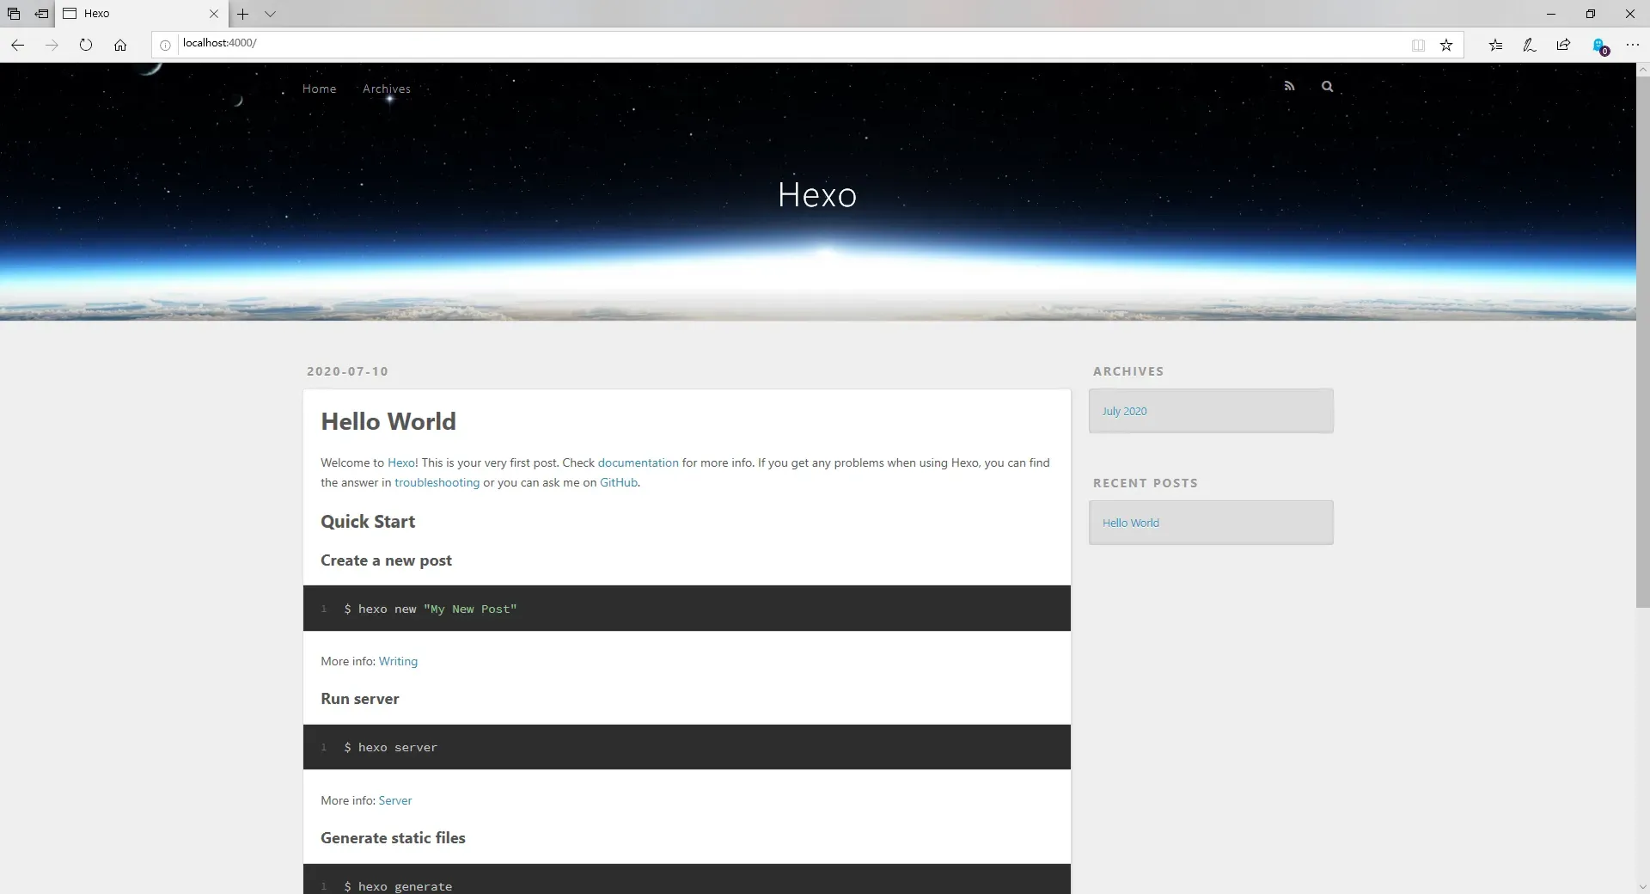Click the hexo generate code line
1650x894 pixels.
(x=397, y=885)
